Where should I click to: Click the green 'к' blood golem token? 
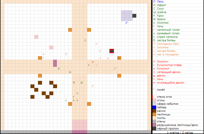66,100
